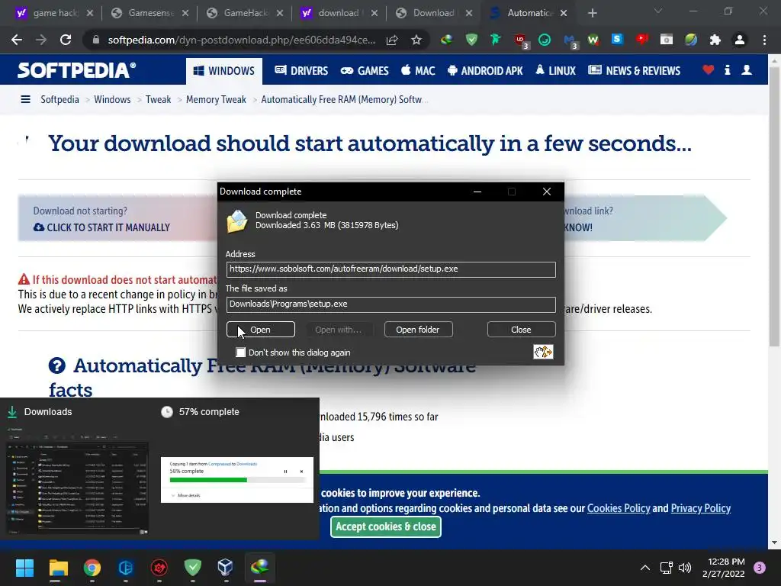Open the Extensions puzzle icon
781x586 pixels.
[715, 40]
